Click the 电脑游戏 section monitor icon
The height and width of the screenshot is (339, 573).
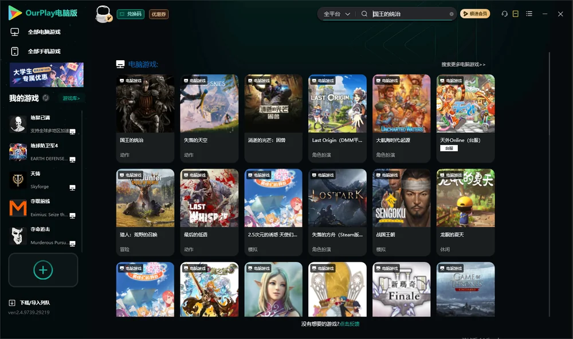tap(120, 64)
